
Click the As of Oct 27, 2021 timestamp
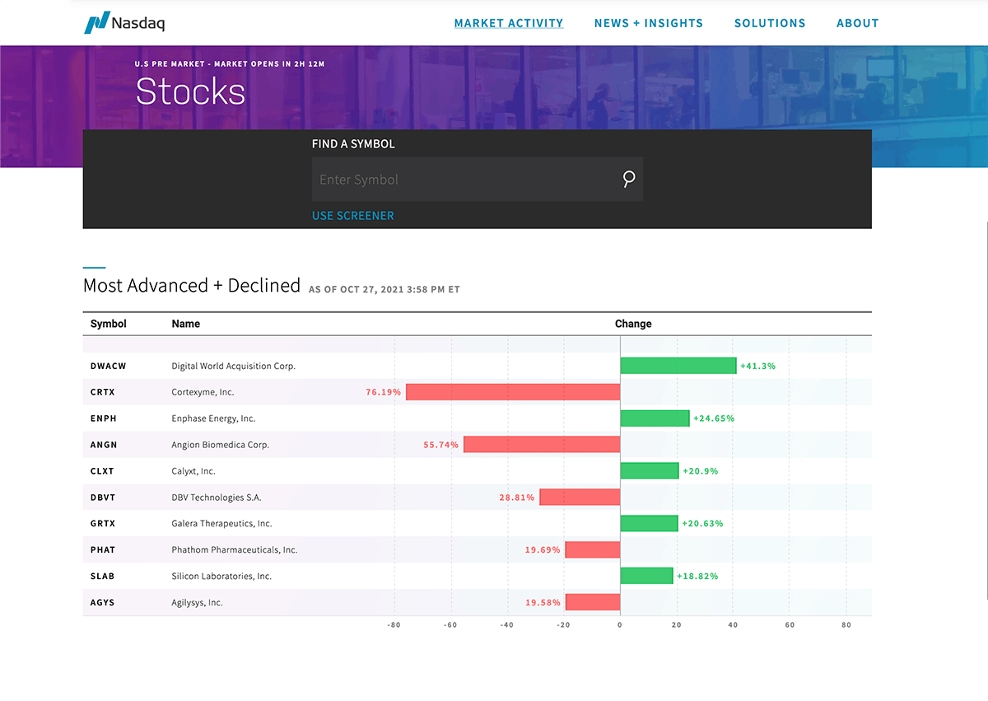coord(384,290)
